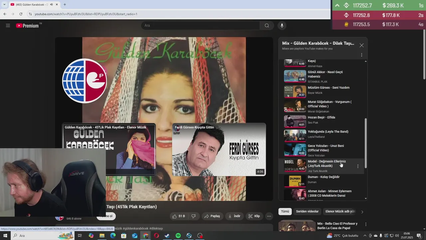This screenshot has width=426, height=240.
Task: Click the channel logo watermark on video
Action: 85,81
